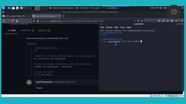Open the terminal View menu
Screen dimensions: 186x104
122,27
